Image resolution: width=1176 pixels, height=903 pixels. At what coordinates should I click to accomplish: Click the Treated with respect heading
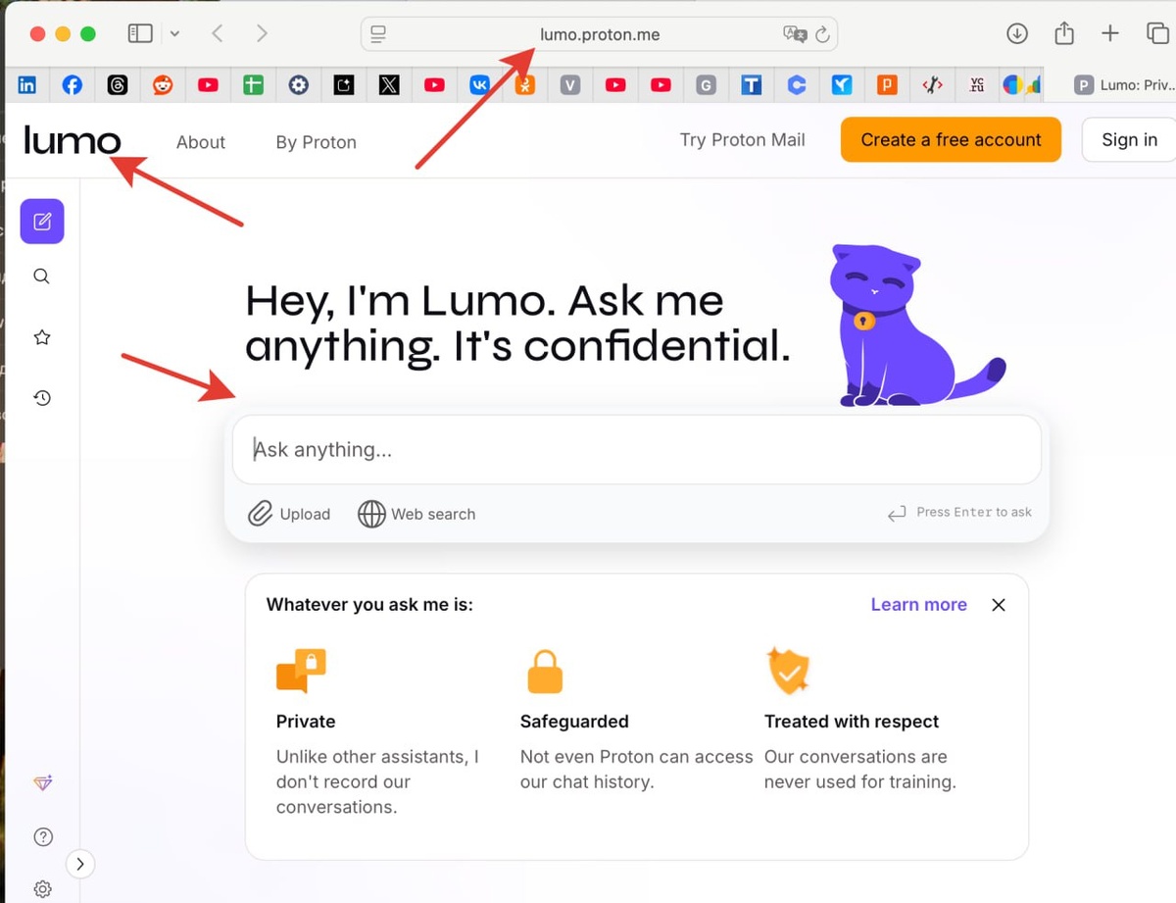pos(852,722)
